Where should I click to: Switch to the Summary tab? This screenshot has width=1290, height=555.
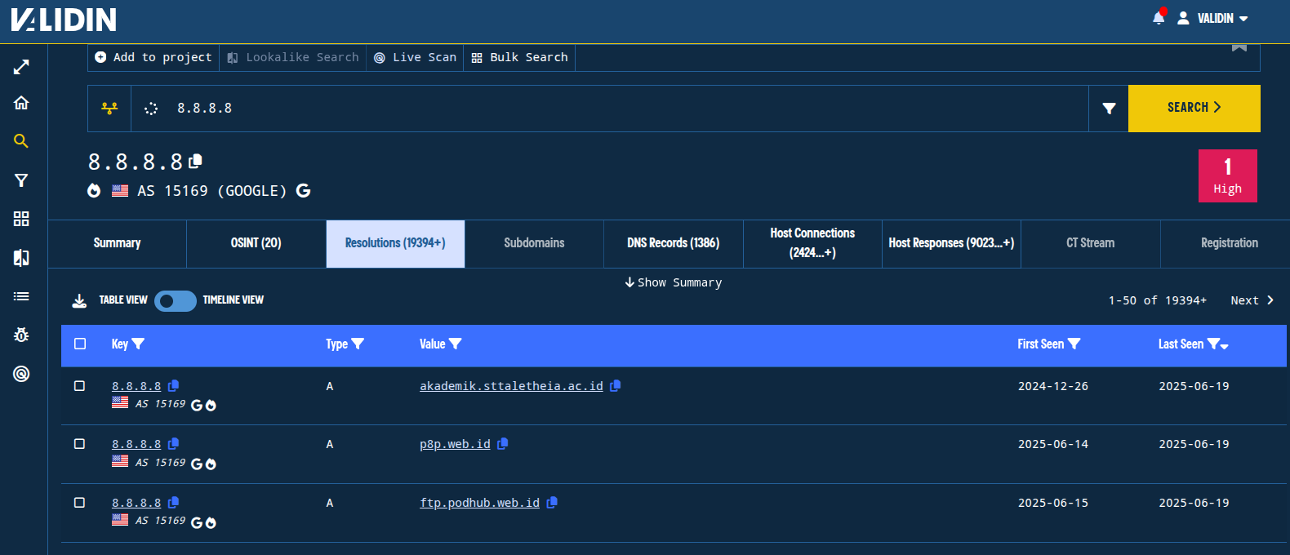(117, 243)
